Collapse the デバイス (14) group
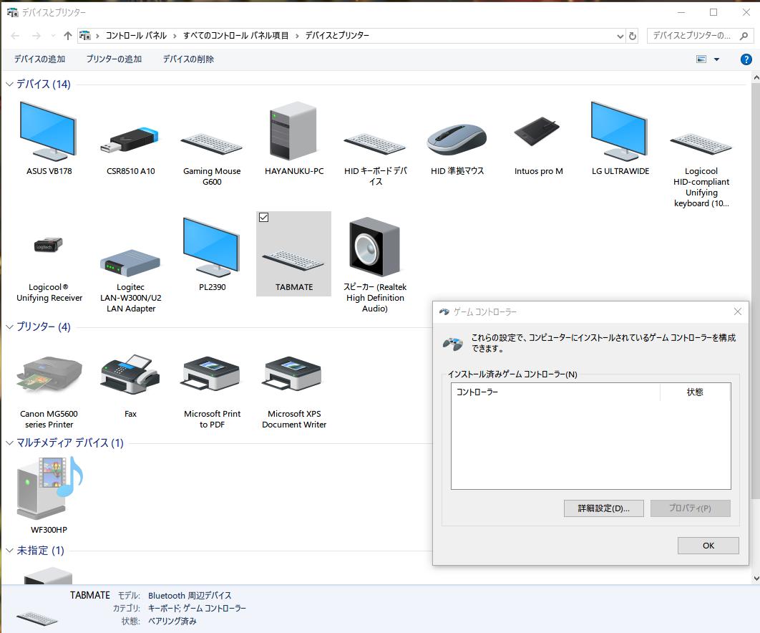760x633 pixels. point(9,84)
